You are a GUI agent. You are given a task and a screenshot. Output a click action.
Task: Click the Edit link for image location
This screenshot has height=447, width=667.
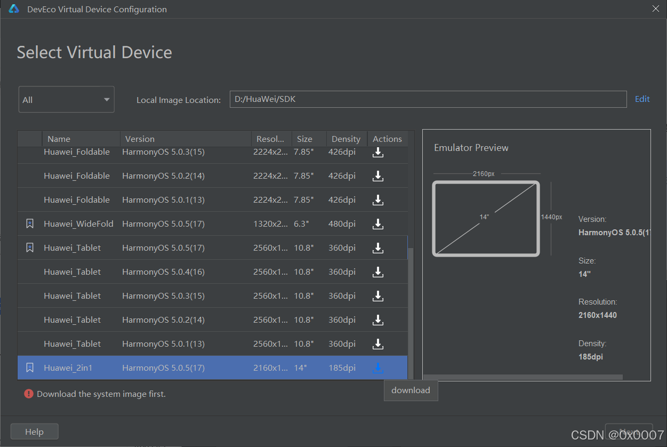coord(642,99)
